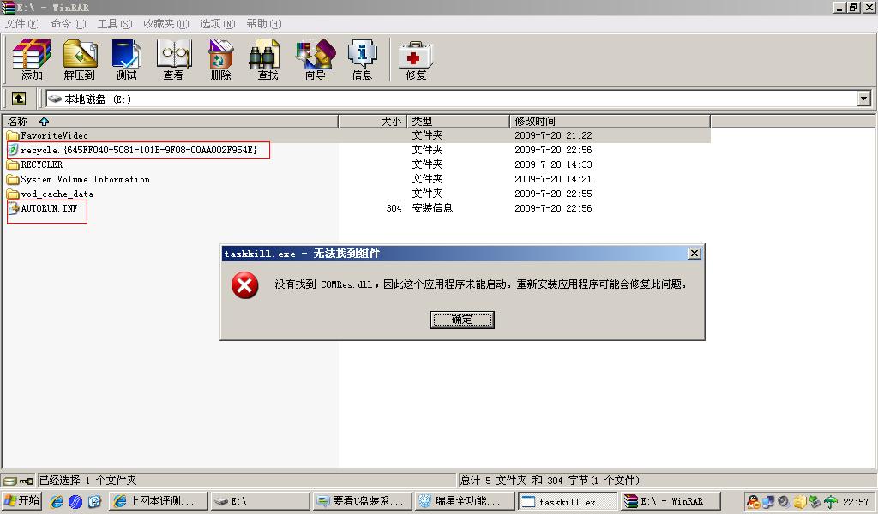The image size is (878, 514).
Task: Select the recycle.{645FF040-5081-101B-9F08-00AA002F954E} item
Action: click(x=138, y=150)
